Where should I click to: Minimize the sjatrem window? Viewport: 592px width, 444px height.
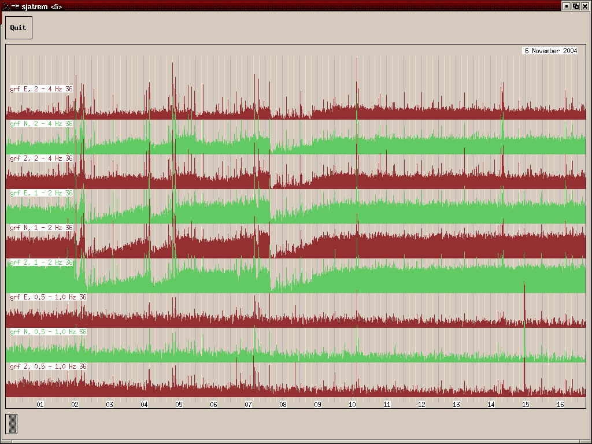(x=567, y=6)
